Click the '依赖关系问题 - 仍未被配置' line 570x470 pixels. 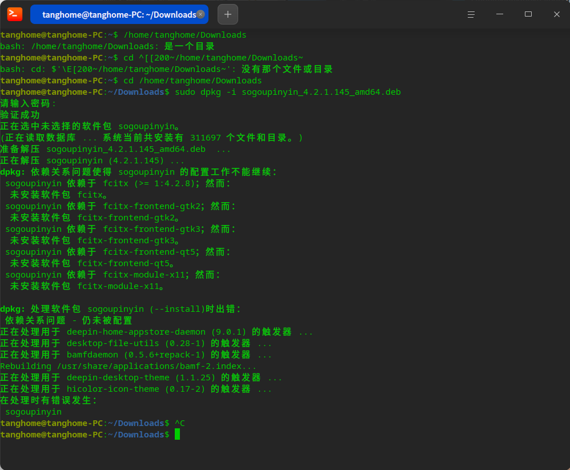coord(69,320)
